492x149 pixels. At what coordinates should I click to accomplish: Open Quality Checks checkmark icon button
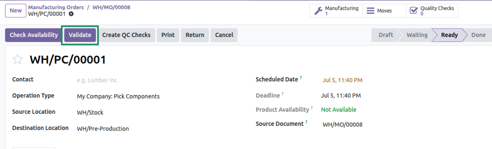[x=432, y=11]
